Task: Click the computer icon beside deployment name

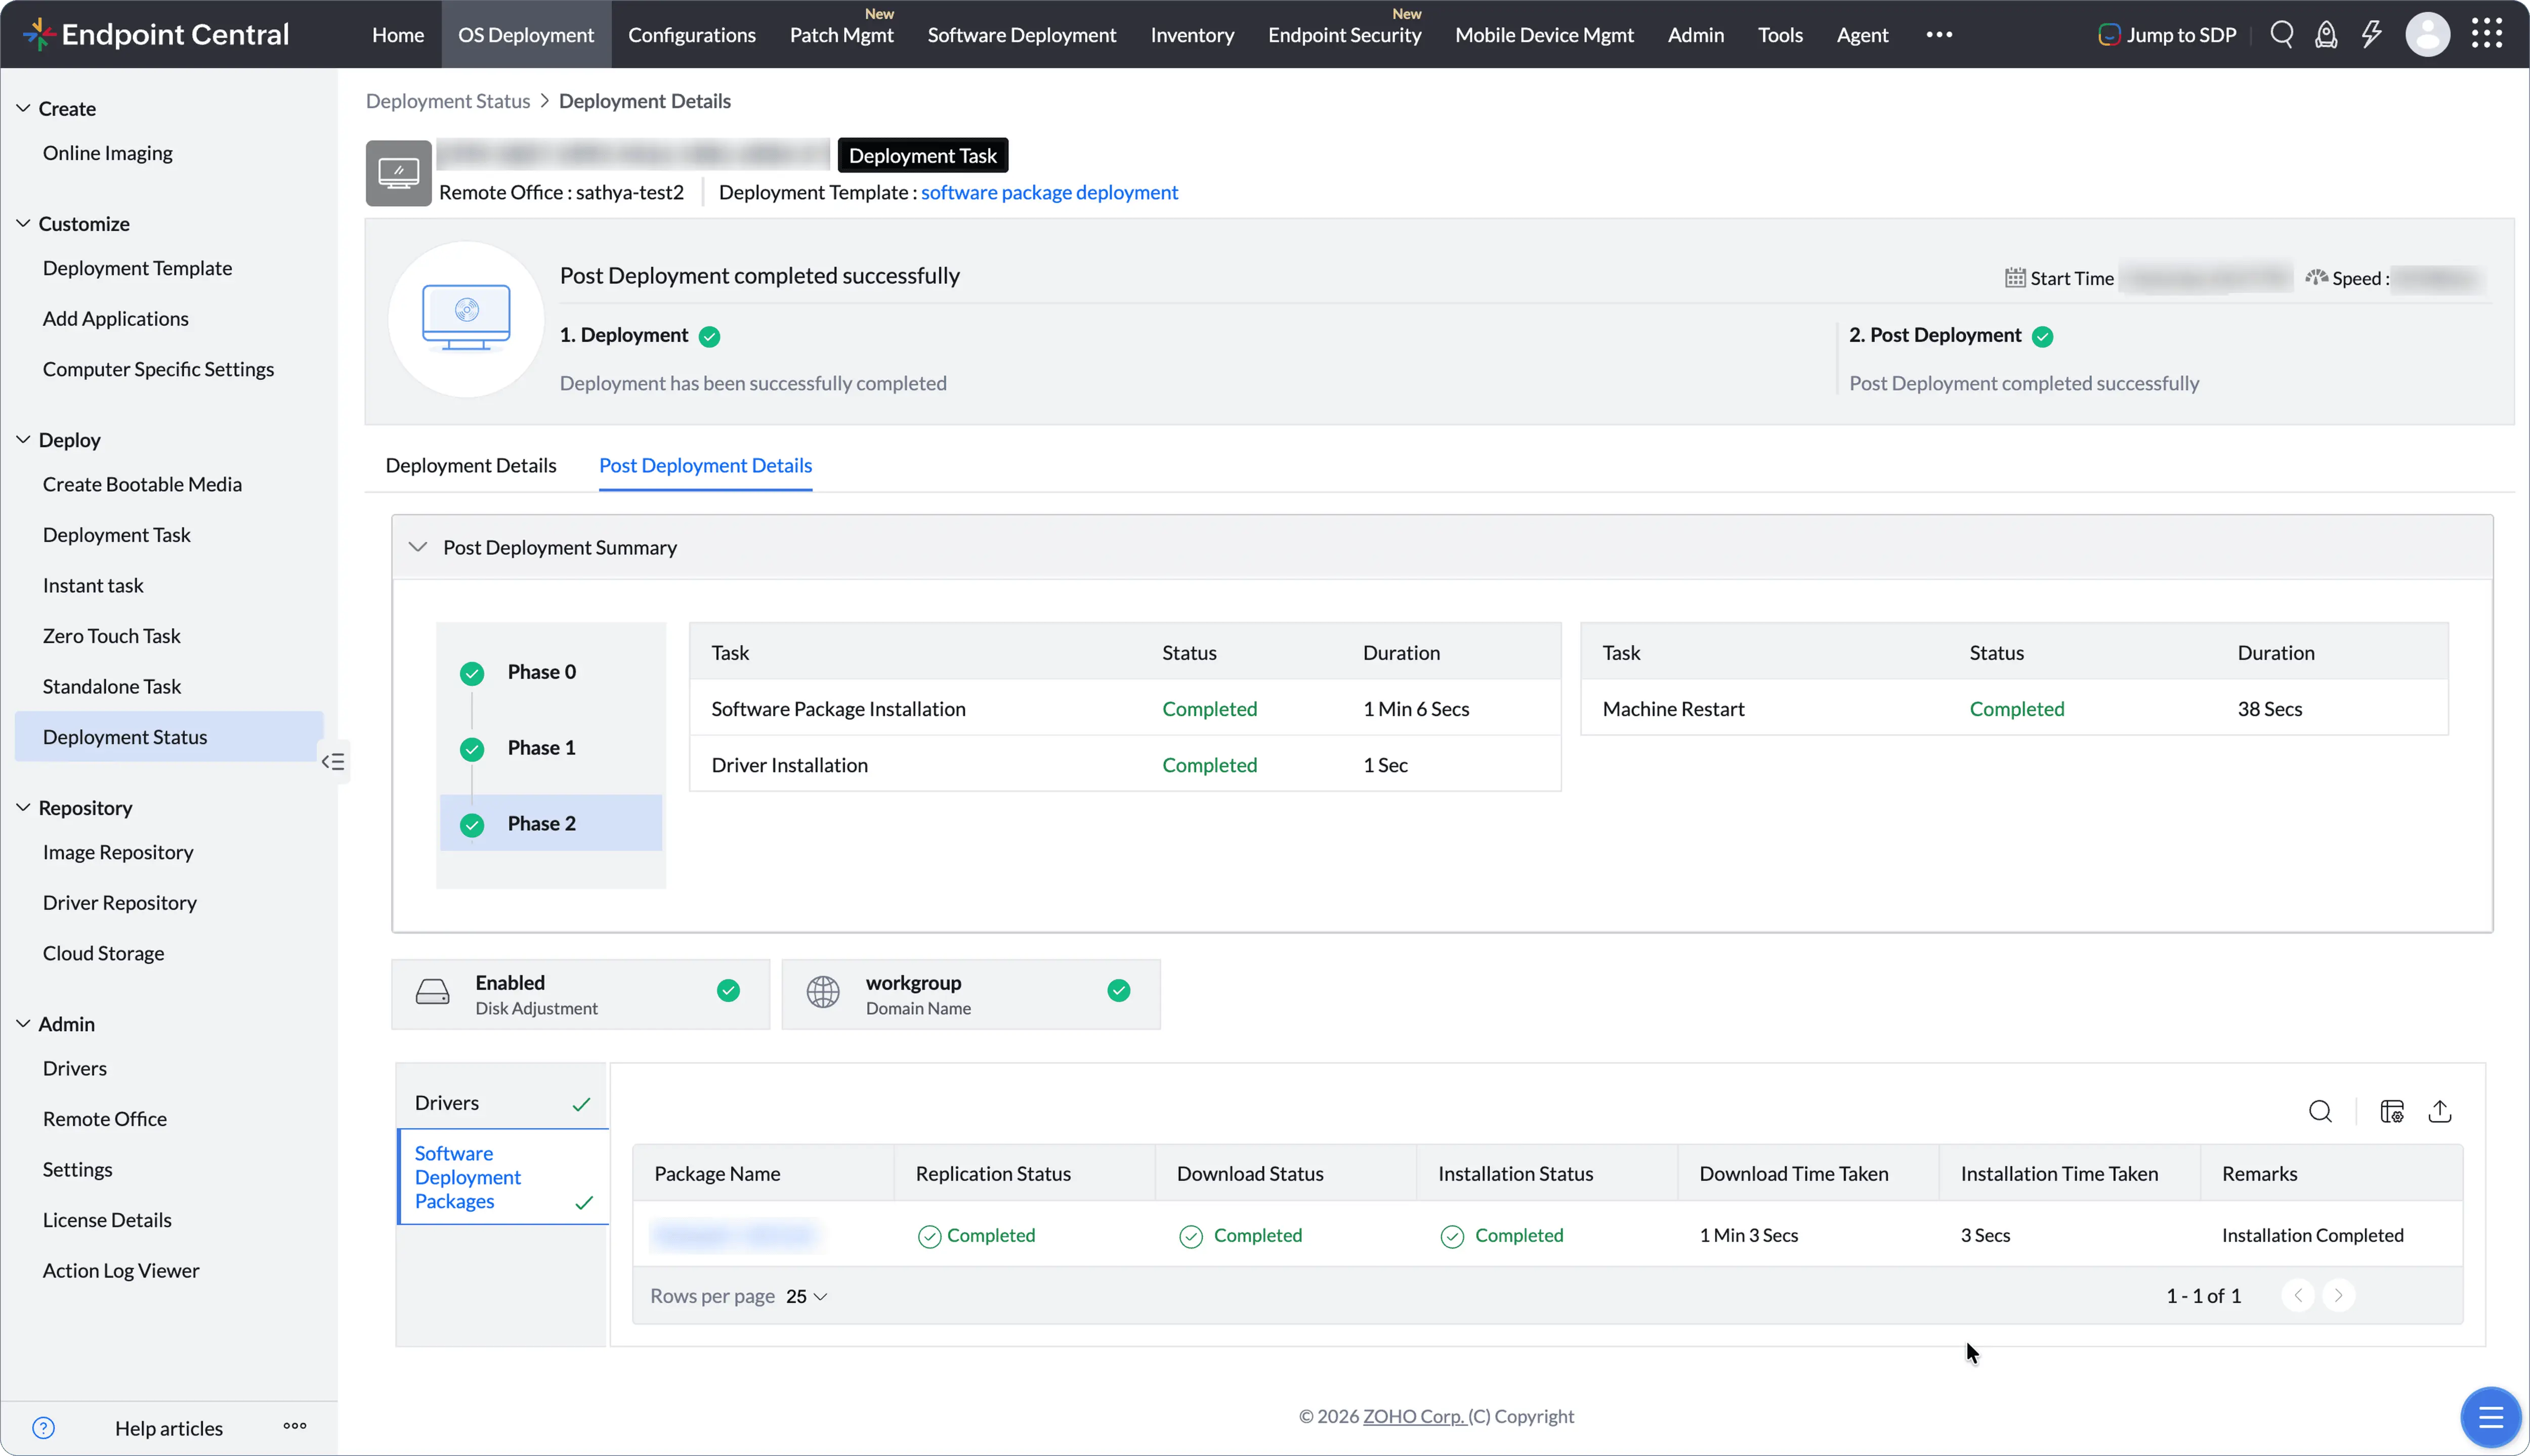Action: (x=398, y=173)
